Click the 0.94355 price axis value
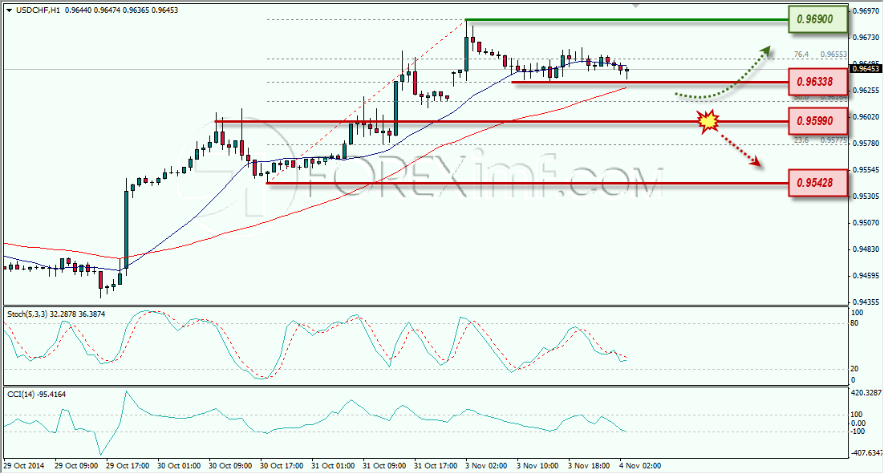The height and width of the screenshot is (474, 884). [x=866, y=302]
